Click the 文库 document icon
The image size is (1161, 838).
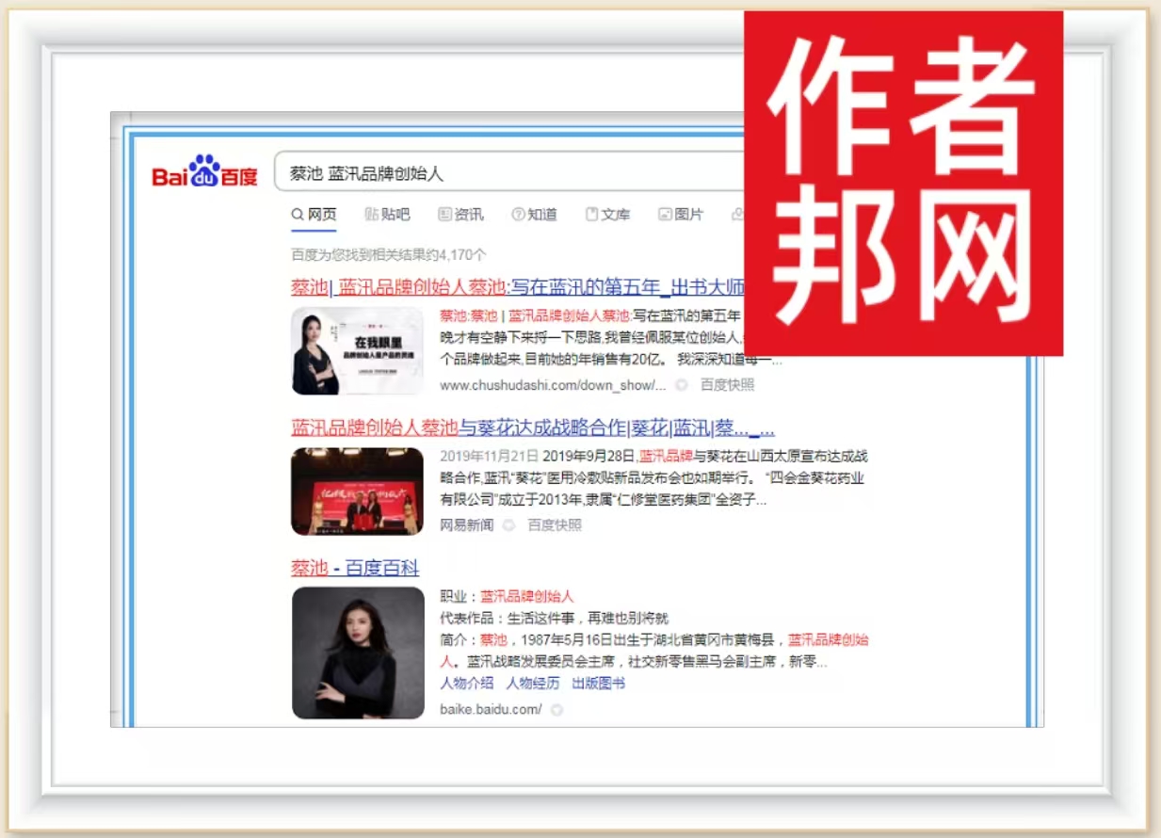click(591, 215)
